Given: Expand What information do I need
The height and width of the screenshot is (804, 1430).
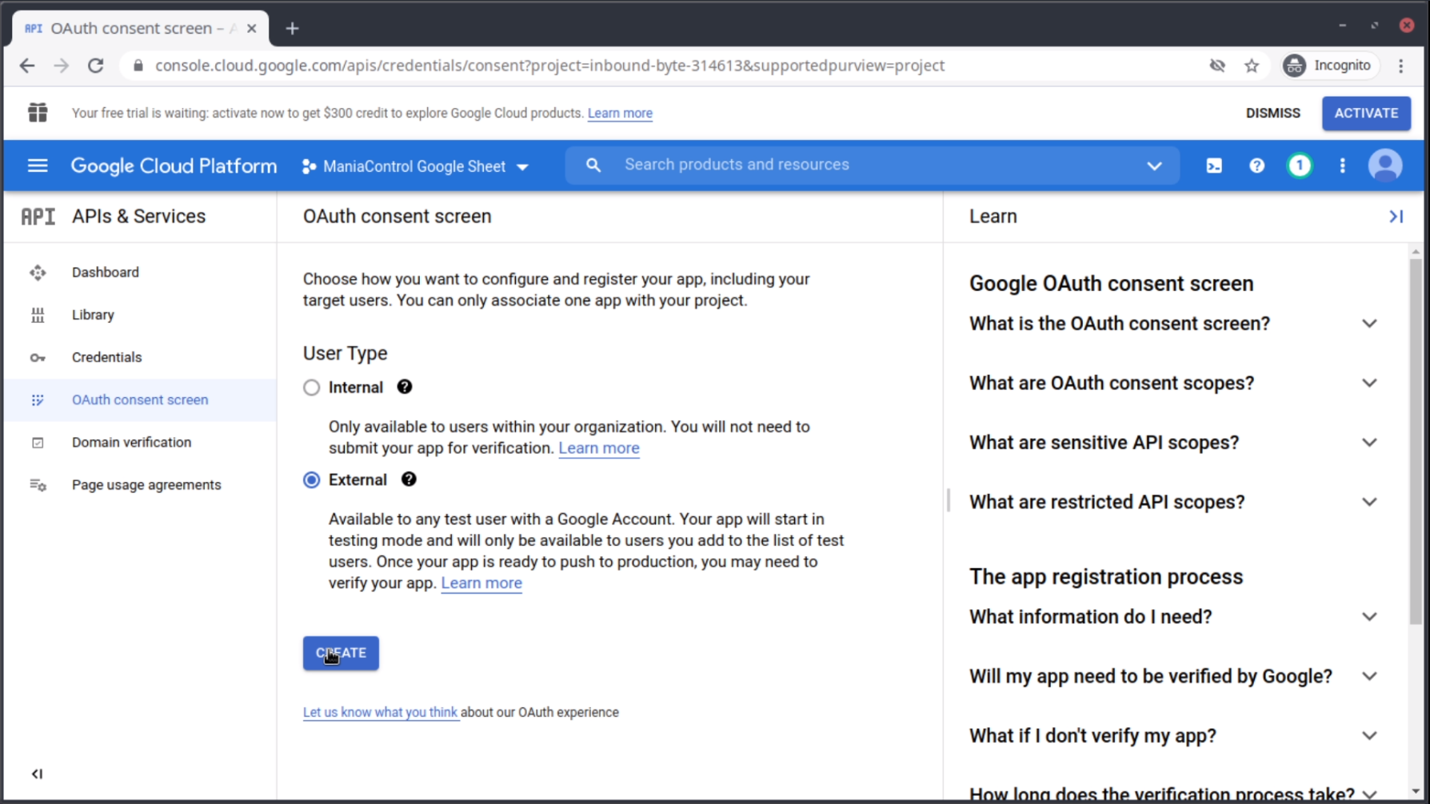Looking at the screenshot, I should [1368, 617].
